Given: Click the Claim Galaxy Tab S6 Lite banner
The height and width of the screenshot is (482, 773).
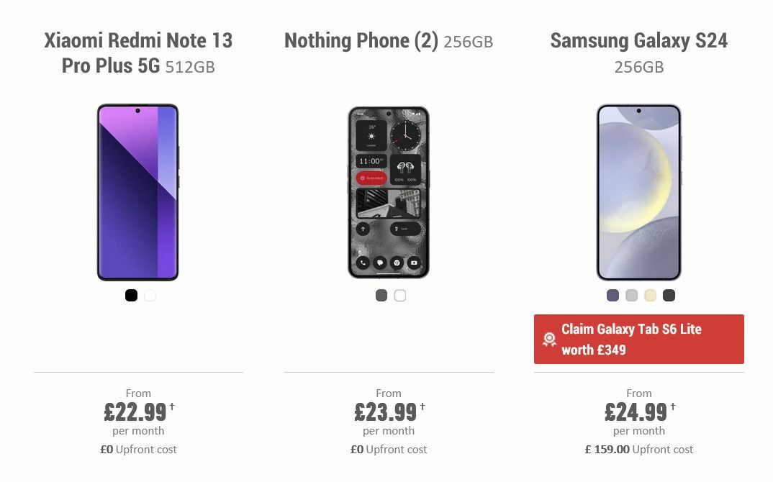Looking at the screenshot, I should [x=638, y=339].
